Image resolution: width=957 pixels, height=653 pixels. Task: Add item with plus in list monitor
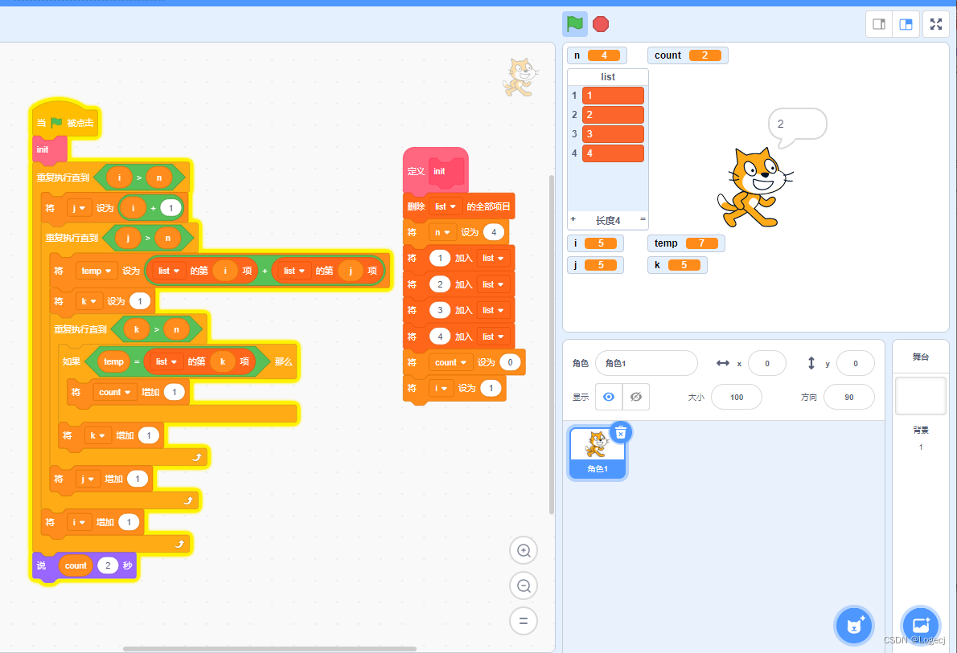tap(573, 219)
